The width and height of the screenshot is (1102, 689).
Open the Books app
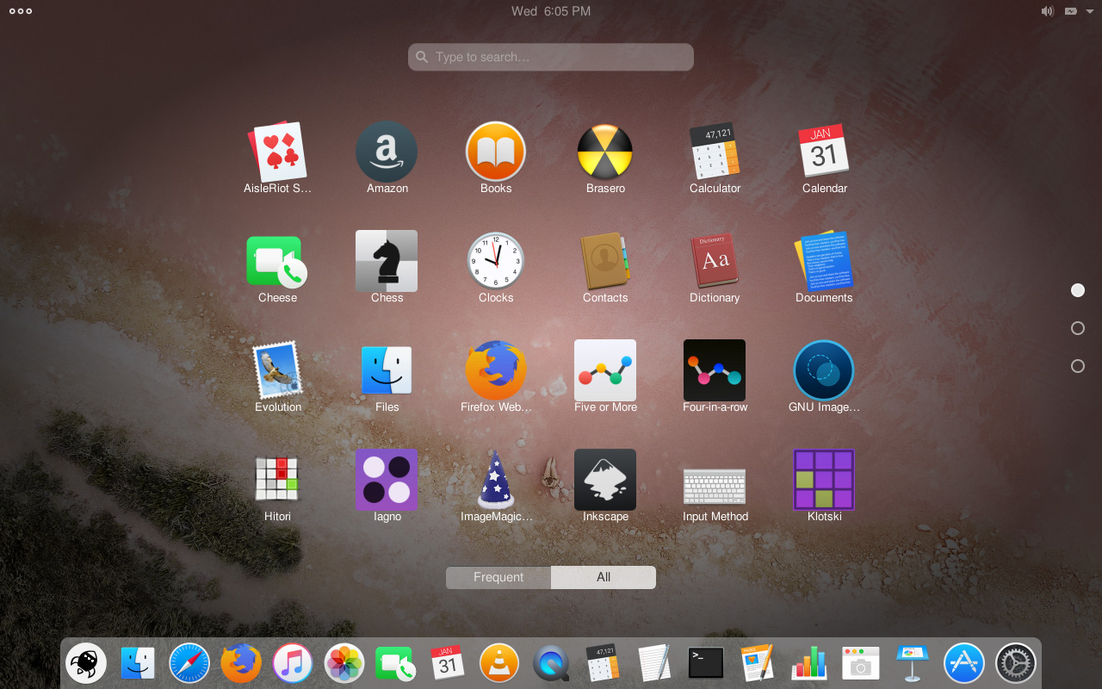[496, 152]
